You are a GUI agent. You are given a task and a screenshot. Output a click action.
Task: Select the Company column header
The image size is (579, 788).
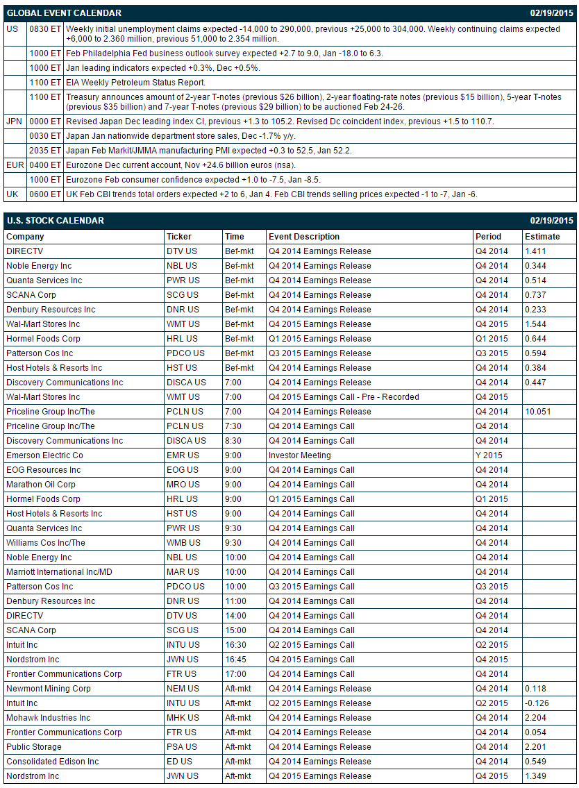pos(25,237)
